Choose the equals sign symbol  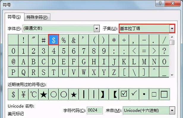click(144, 50)
